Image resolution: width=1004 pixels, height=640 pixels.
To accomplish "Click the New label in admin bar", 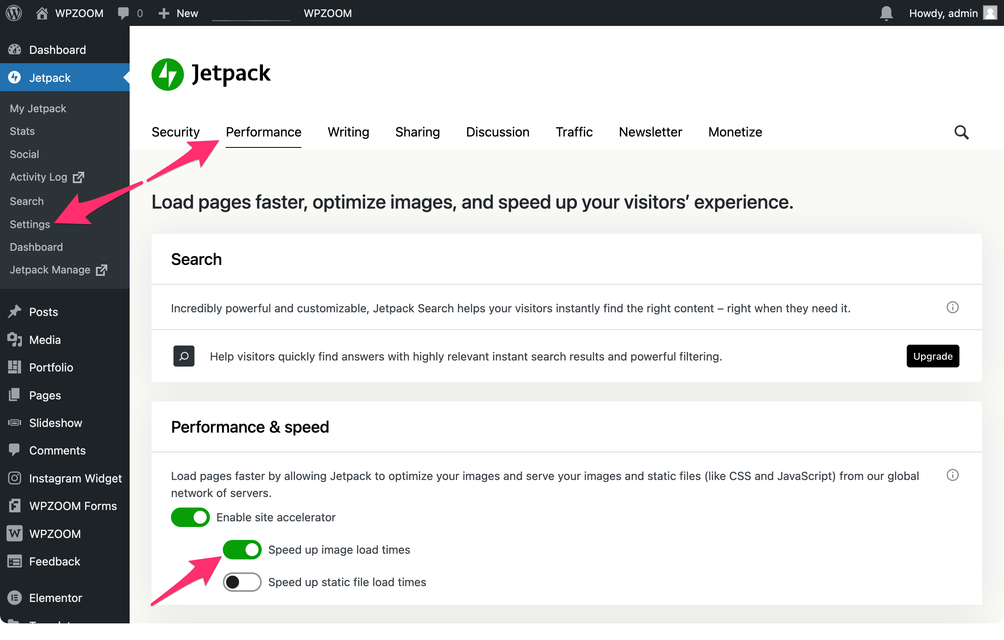I will click(x=187, y=13).
